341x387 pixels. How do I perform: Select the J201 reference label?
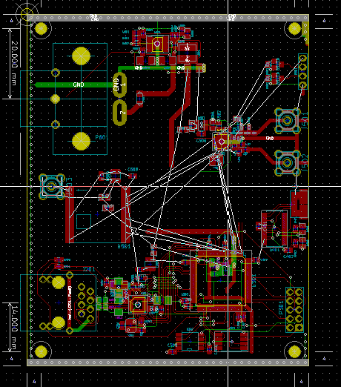click(x=89, y=269)
